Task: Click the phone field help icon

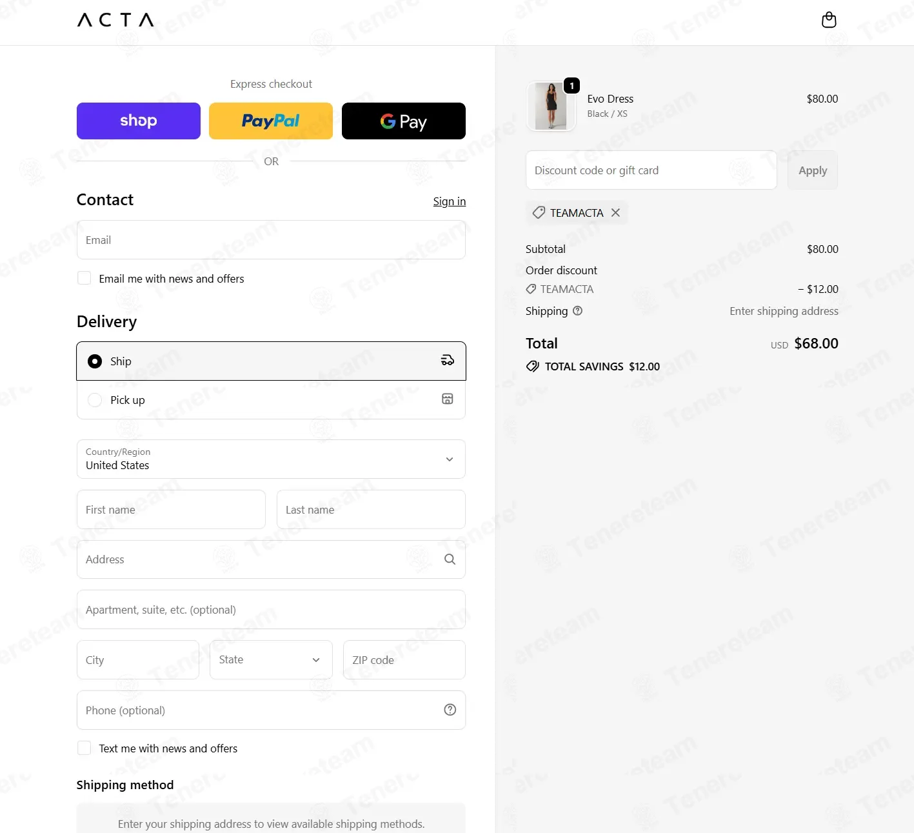Action: [450, 710]
